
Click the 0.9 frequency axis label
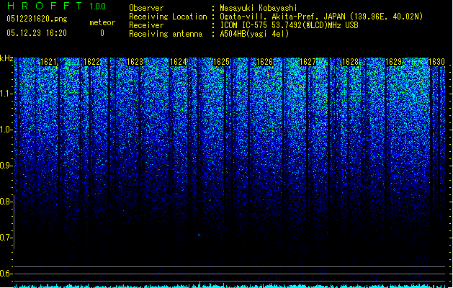coord(6,166)
